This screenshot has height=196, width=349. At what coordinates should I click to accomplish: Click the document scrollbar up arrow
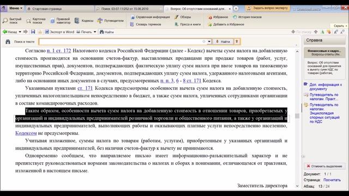point(297,51)
